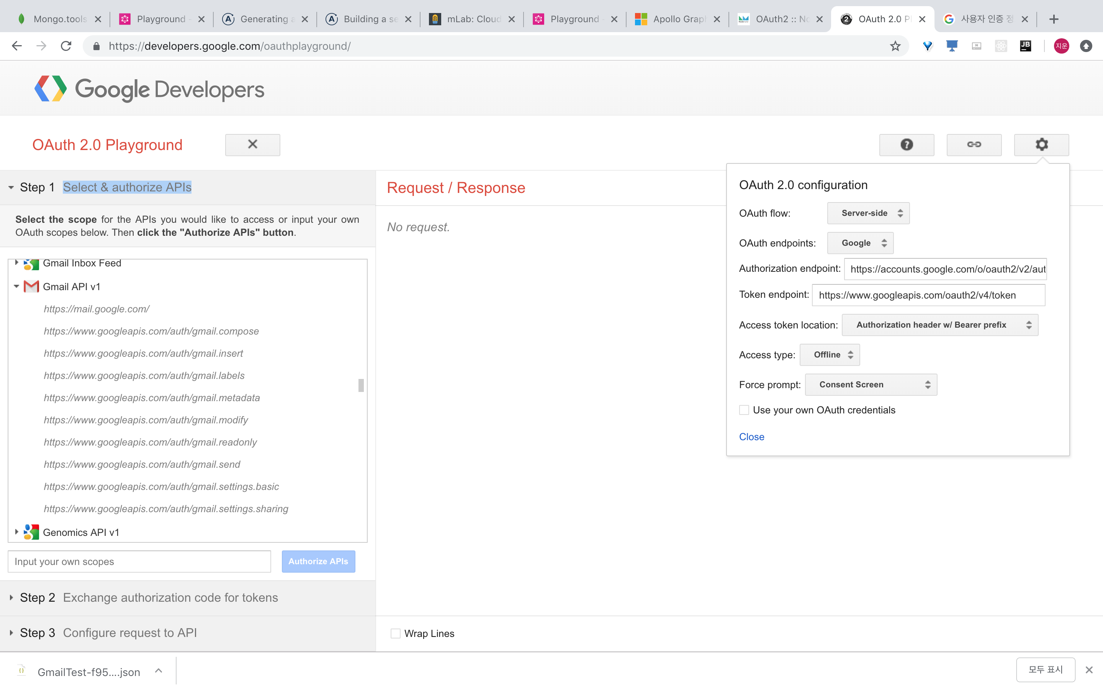Click the padlock site info icon
Viewport: 1103px width, 689px height.
pos(96,46)
